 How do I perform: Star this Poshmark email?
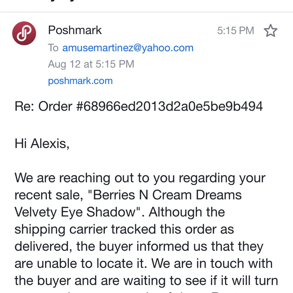270,31
